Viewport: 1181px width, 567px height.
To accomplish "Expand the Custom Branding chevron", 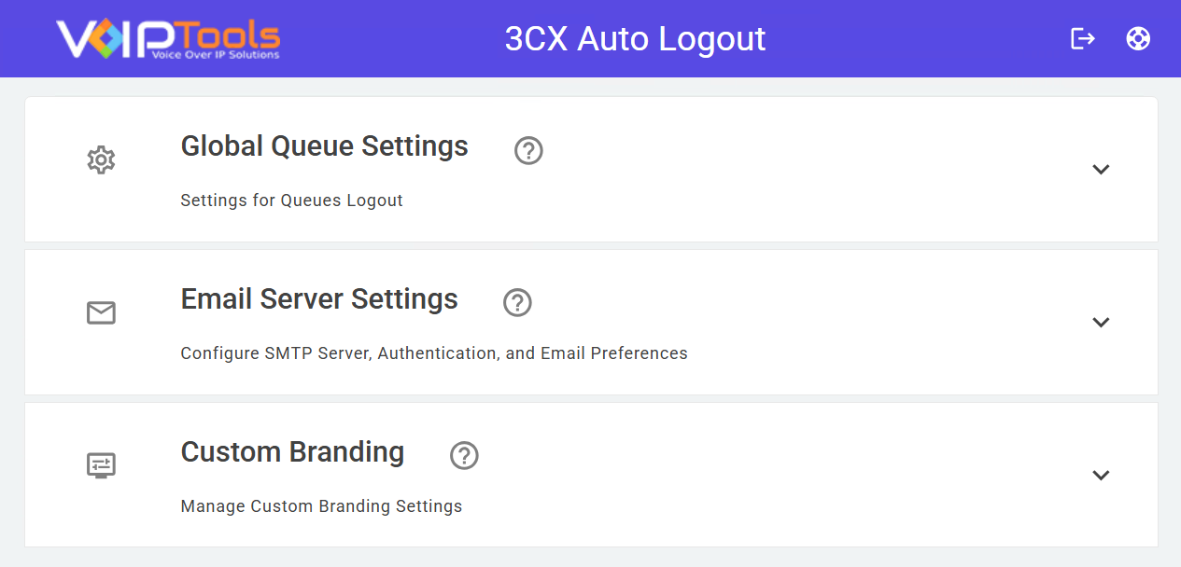I will pyautogui.click(x=1101, y=476).
